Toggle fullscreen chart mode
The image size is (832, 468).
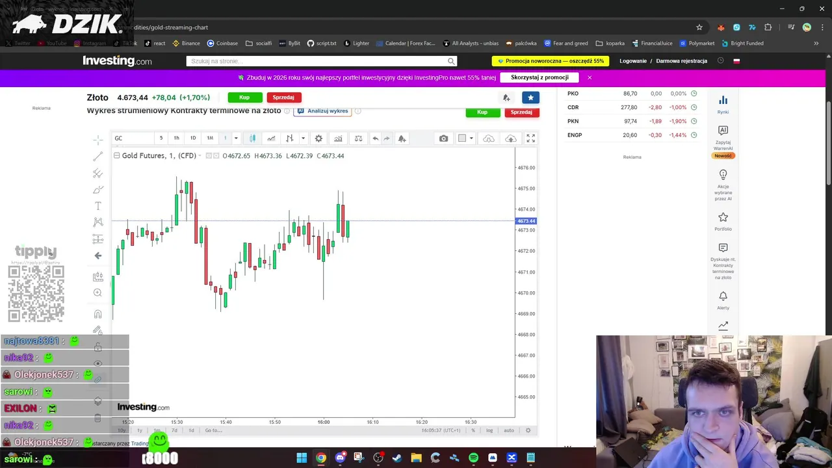tap(530, 138)
